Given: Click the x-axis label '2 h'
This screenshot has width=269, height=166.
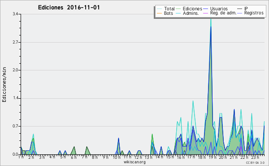Looking at the screenshot, I should pos(31,157).
